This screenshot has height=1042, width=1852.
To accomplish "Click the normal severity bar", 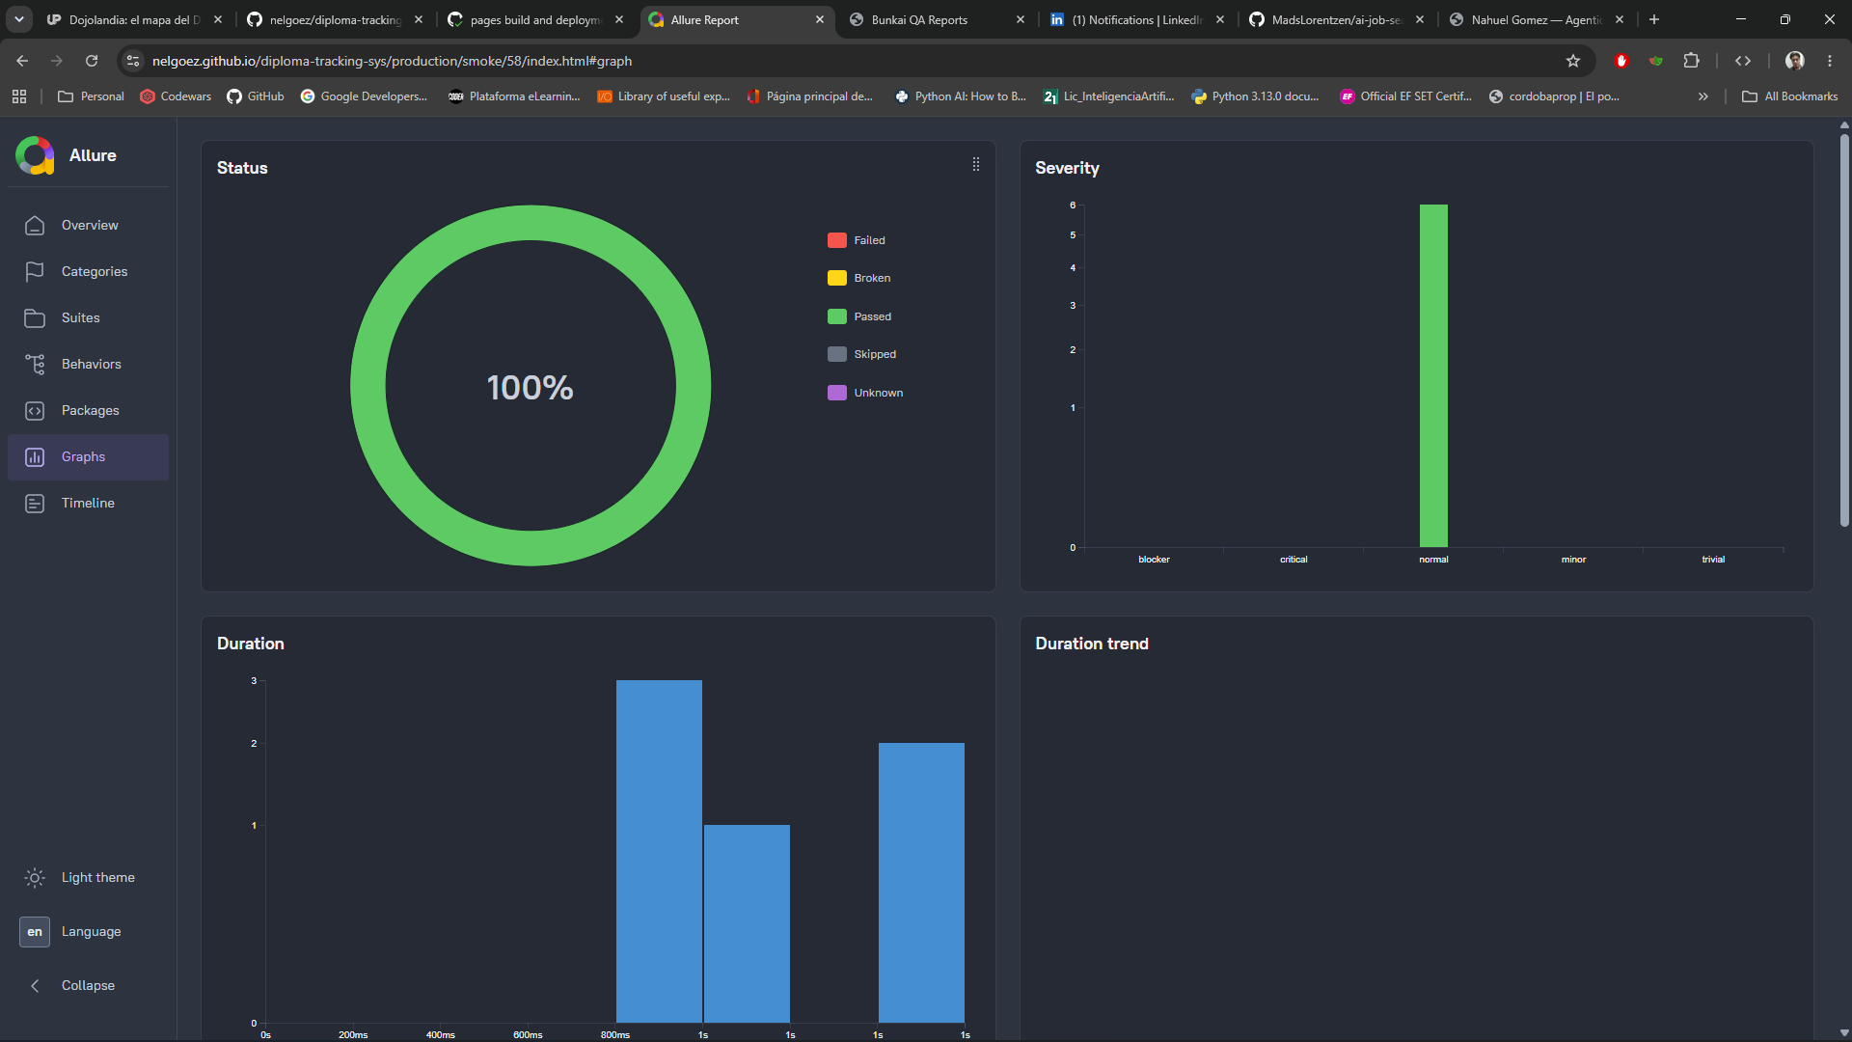I will [1433, 375].
